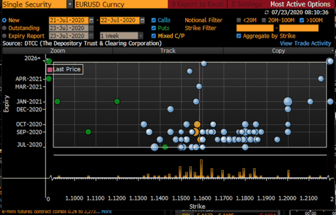336x215 pixels.
Task: Click calendar icon beside Outstanding date field
Action: (91, 28)
